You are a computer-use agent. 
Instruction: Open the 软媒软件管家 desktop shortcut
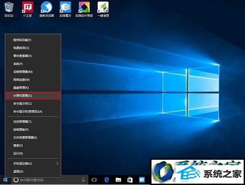[x=84, y=9]
